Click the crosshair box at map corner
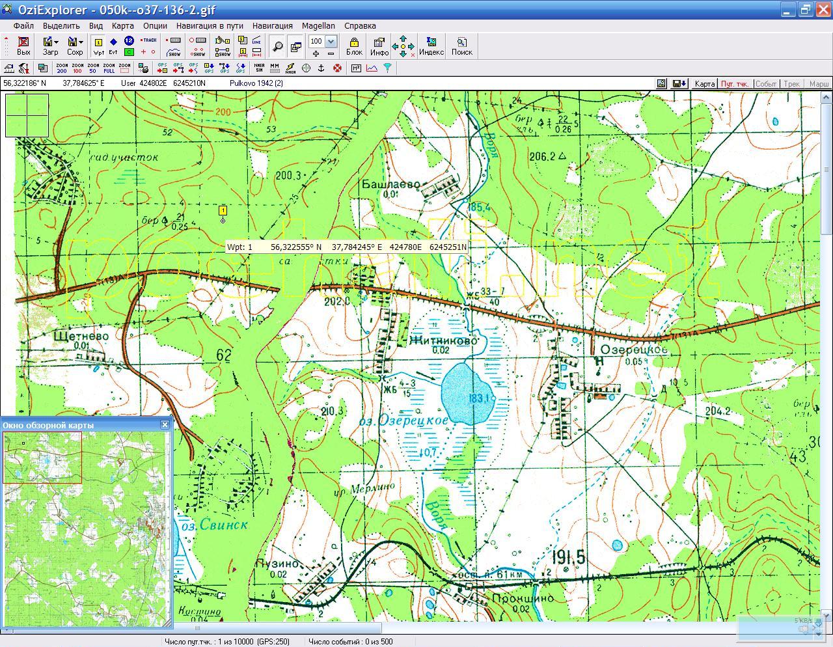The height and width of the screenshot is (647, 833). [x=27, y=115]
